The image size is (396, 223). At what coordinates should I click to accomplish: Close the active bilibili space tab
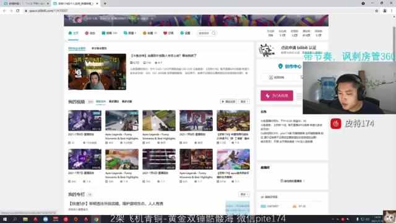pos(97,4)
